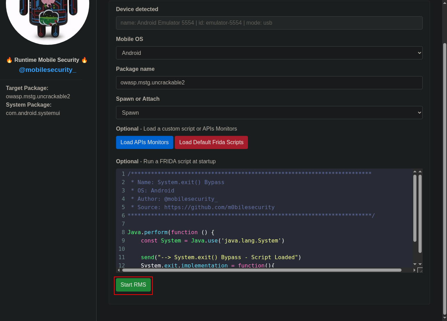Click the fire emoji before Runtime Mobile Security
Viewport: 447px width, 321px height.
click(9, 60)
